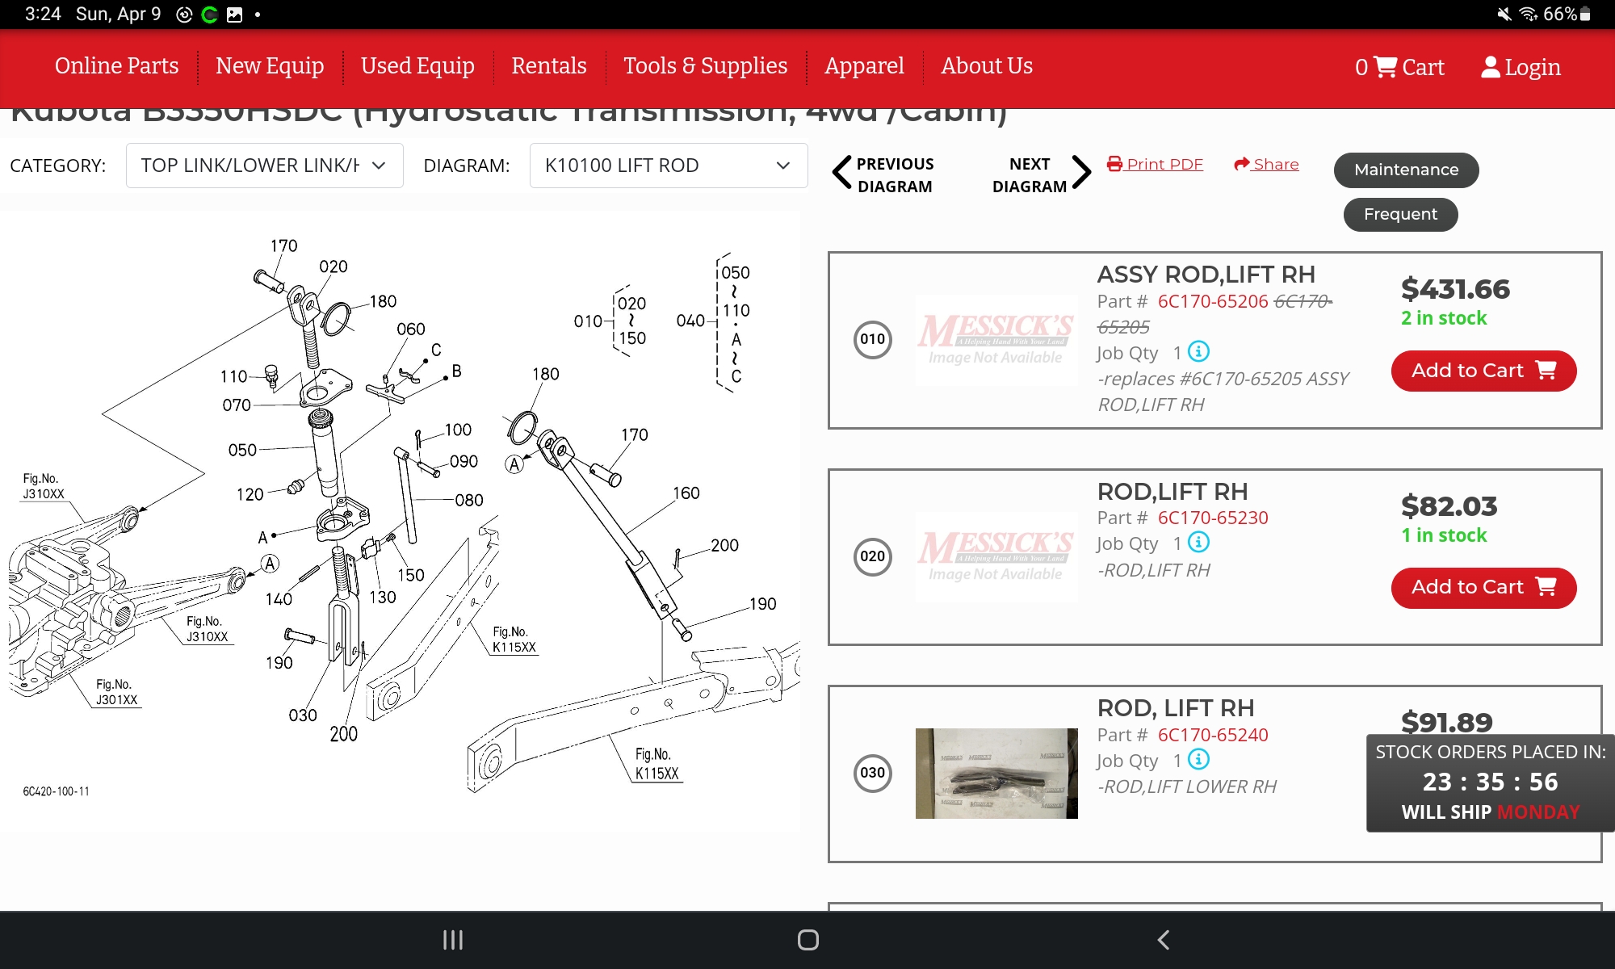Filter by Frequent parts
The width and height of the screenshot is (1615, 969).
[1400, 215]
